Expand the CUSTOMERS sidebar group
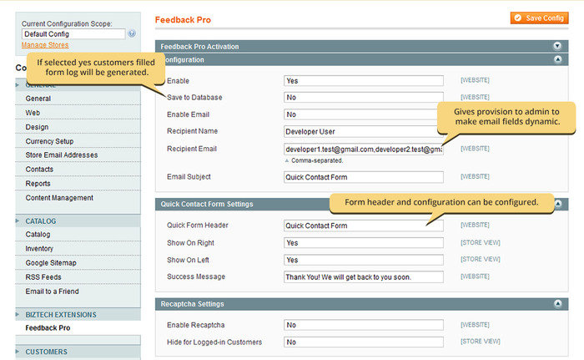Image resolution: width=584 pixels, height=360 pixels. click(47, 352)
